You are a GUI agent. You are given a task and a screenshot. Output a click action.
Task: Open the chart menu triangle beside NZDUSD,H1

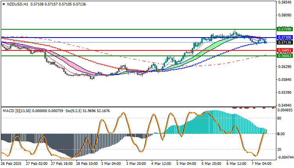(4, 4)
